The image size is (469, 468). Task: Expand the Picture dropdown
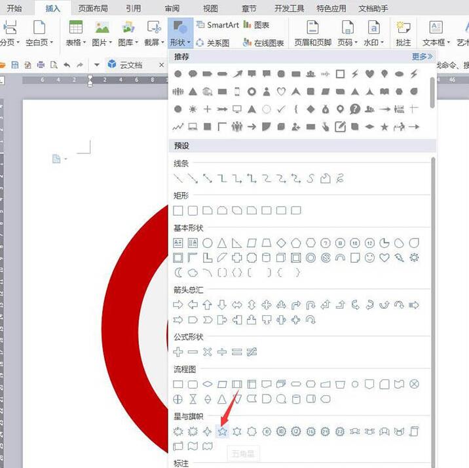[x=102, y=33]
